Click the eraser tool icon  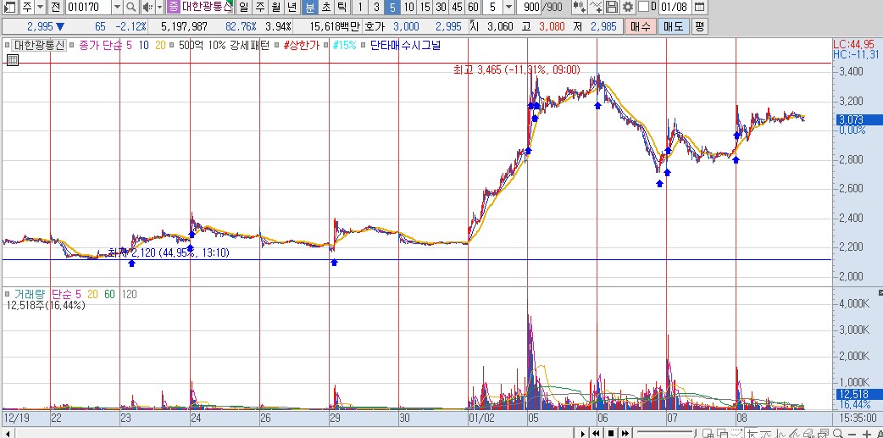(x=808, y=434)
